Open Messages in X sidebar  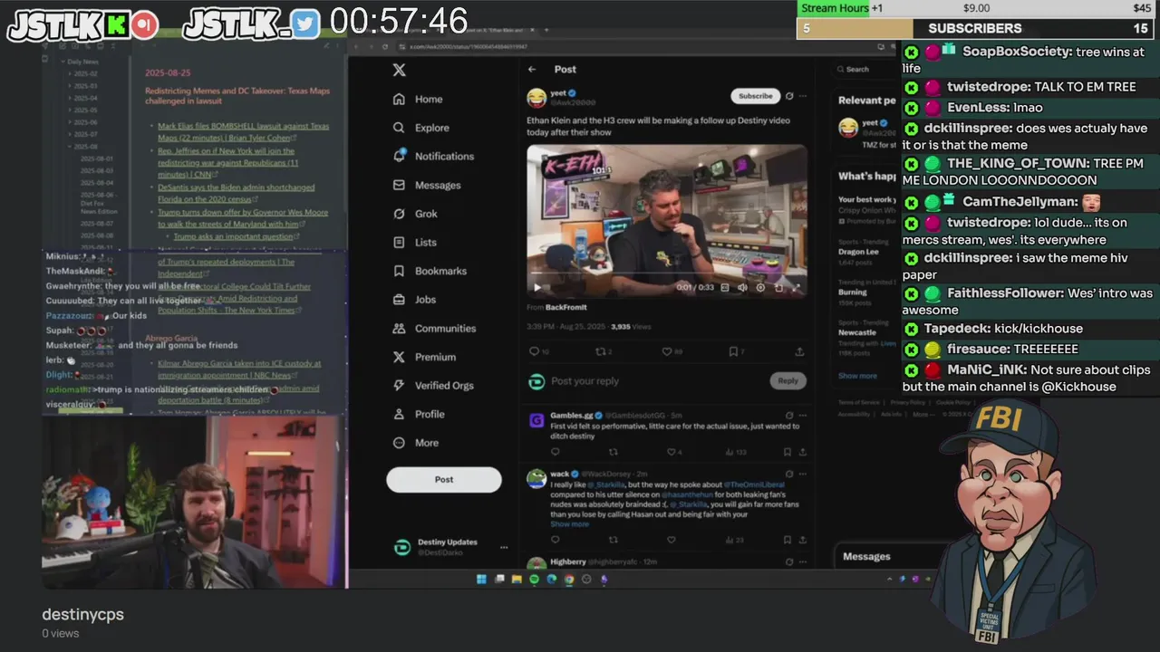pyautogui.click(x=427, y=185)
